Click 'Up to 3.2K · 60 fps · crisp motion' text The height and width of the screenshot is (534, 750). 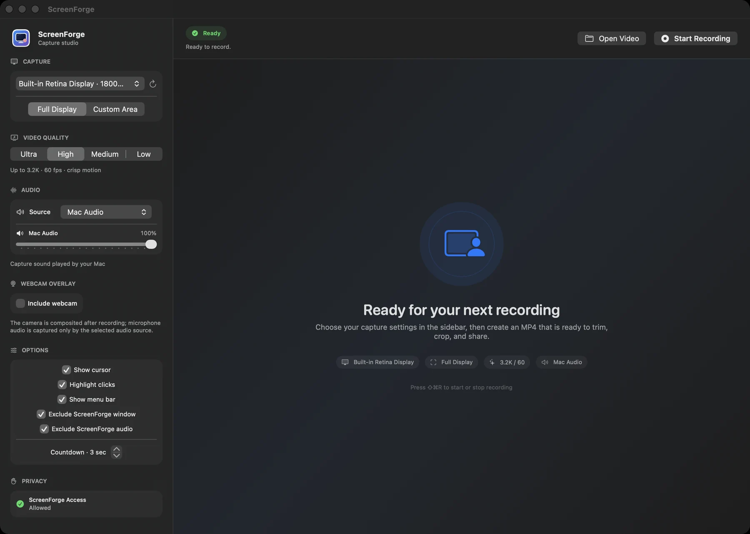pos(56,170)
